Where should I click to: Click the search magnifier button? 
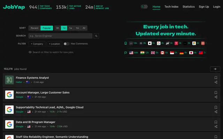point(96,36)
